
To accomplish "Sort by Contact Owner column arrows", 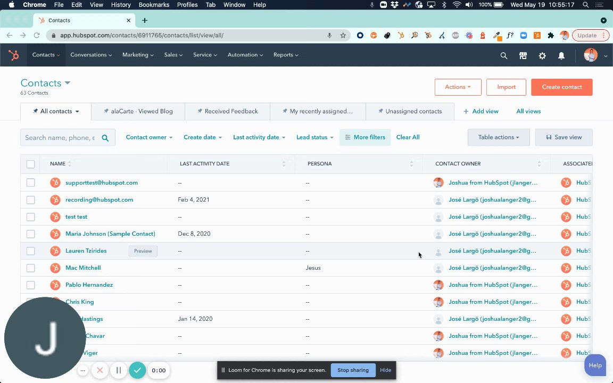I will click(x=539, y=164).
